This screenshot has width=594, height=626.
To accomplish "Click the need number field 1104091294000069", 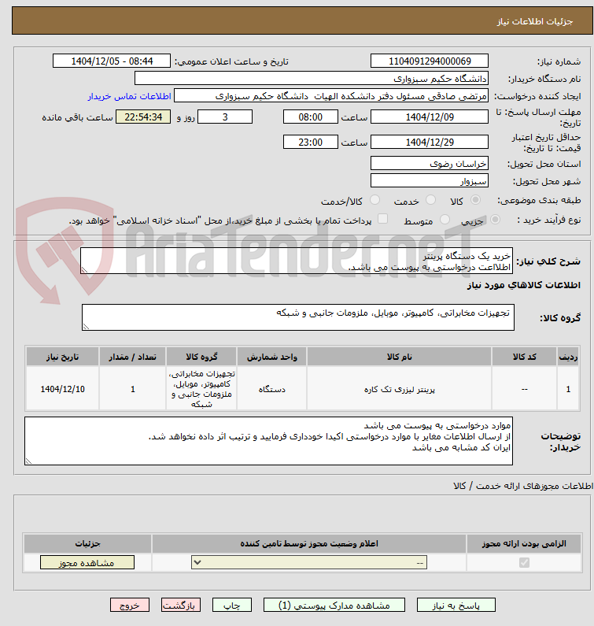I will [430, 61].
